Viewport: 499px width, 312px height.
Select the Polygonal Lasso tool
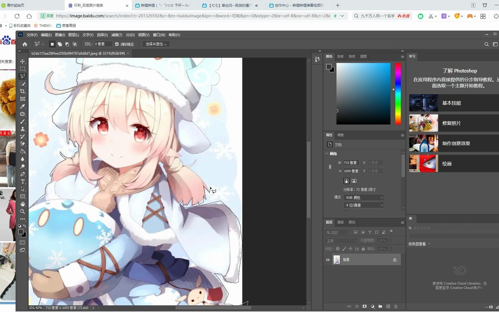pyautogui.click(x=23, y=76)
